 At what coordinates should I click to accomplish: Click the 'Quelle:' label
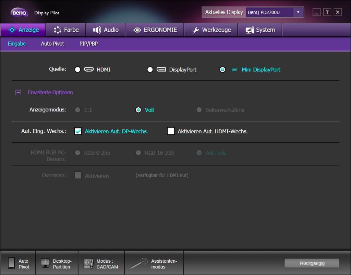pyautogui.click(x=58, y=69)
